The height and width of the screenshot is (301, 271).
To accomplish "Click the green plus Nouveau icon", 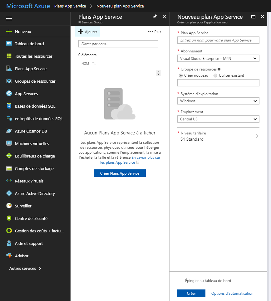I will click(9, 32).
